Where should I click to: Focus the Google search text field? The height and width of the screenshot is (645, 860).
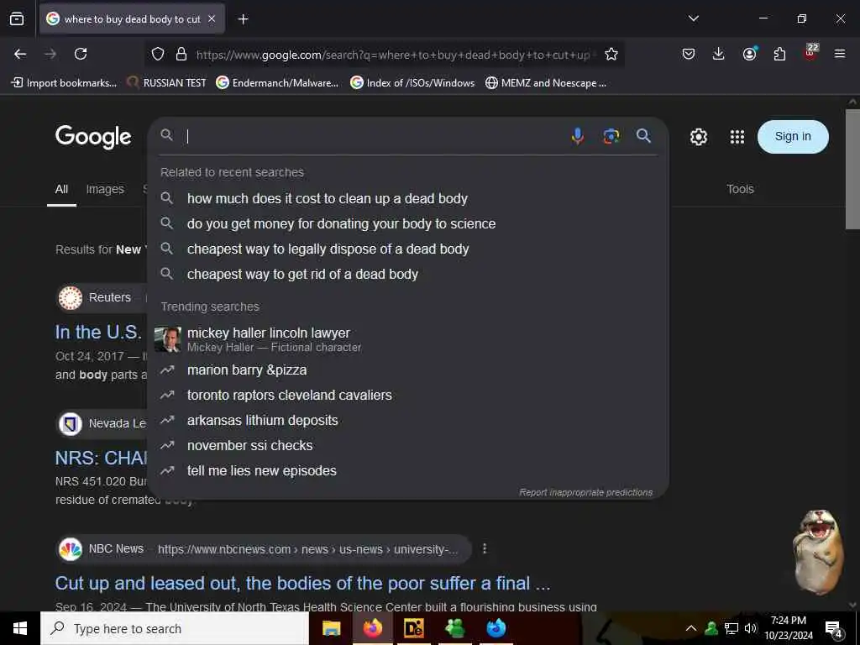point(373,136)
